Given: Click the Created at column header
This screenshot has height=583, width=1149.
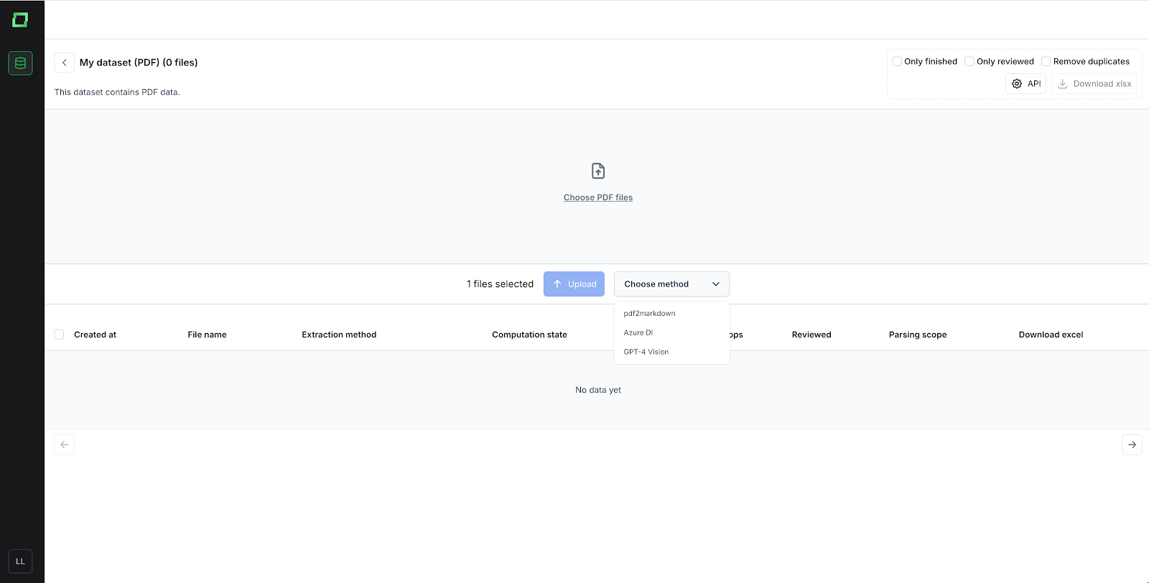Looking at the screenshot, I should (x=95, y=335).
